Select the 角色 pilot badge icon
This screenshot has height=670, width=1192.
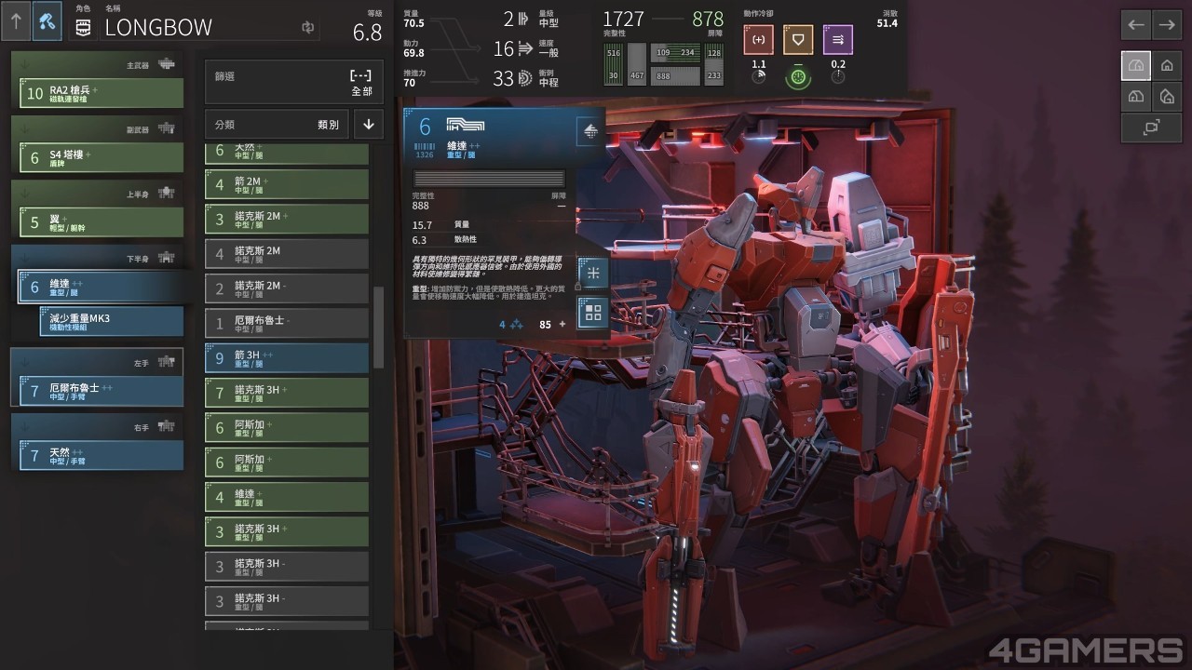(82, 28)
